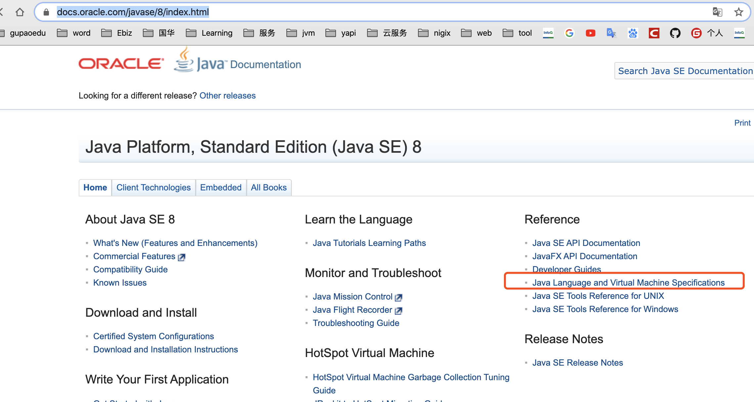
Task: Click the Oracle logo
Action: click(x=121, y=64)
